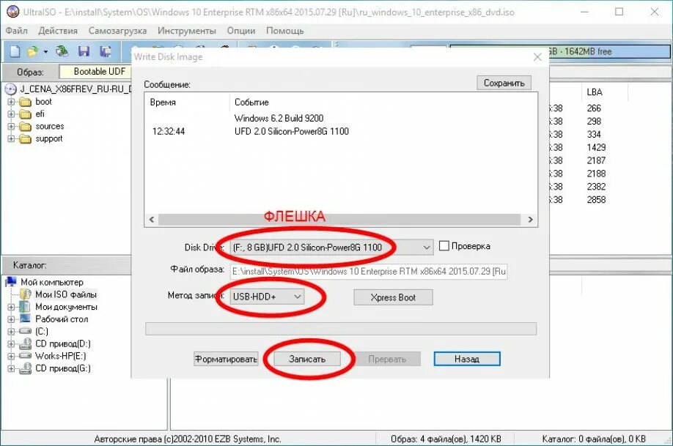The image size is (673, 446).
Task: Expand the boot folder node
Action: click(11, 102)
